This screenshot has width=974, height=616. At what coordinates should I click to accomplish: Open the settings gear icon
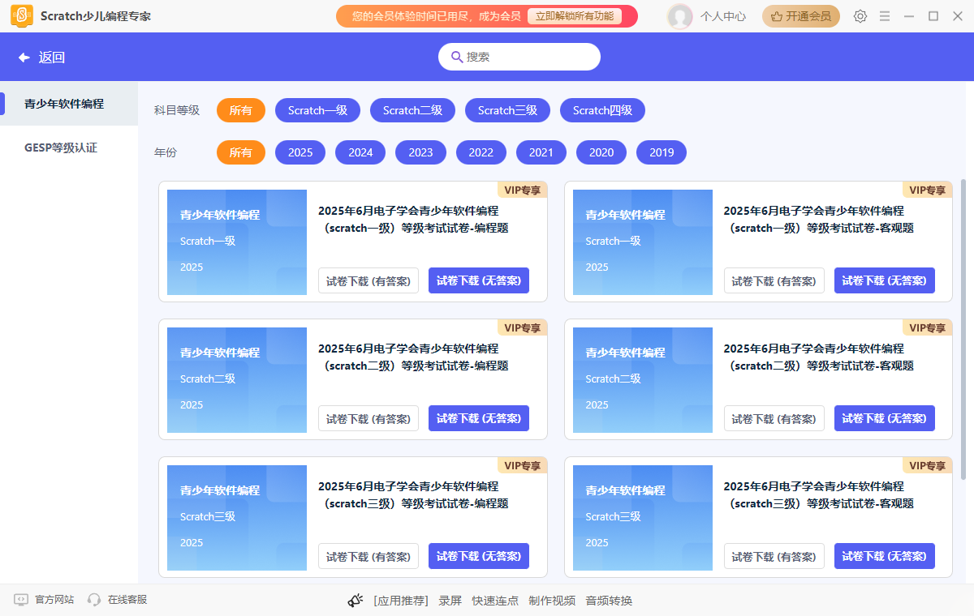click(860, 15)
